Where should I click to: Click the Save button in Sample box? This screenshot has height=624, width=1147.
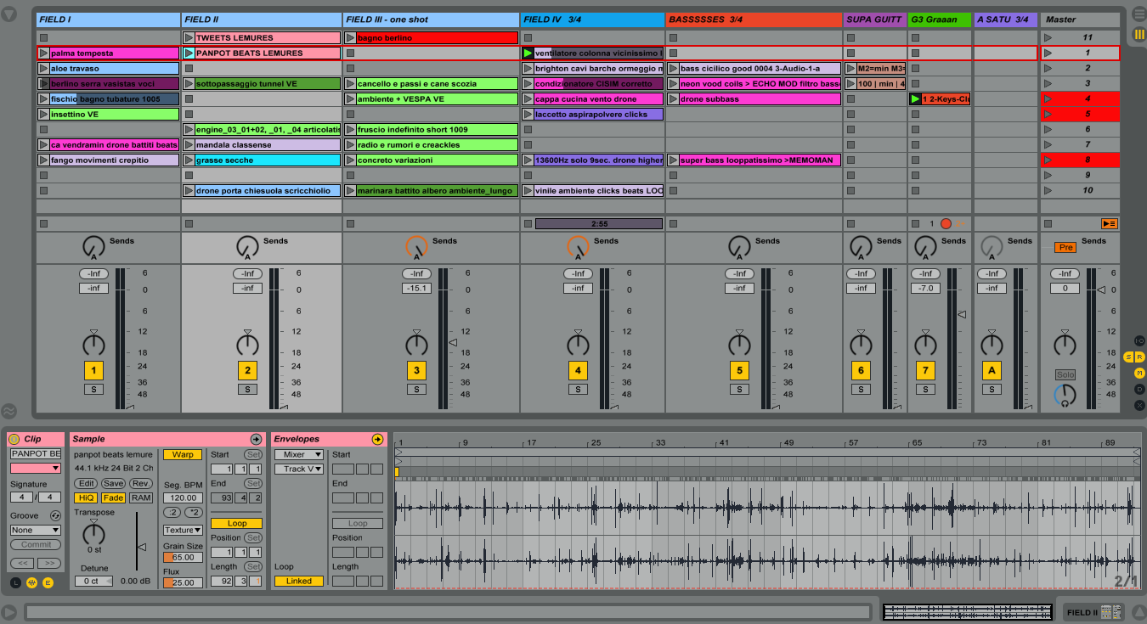pyautogui.click(x=113, y=483)
